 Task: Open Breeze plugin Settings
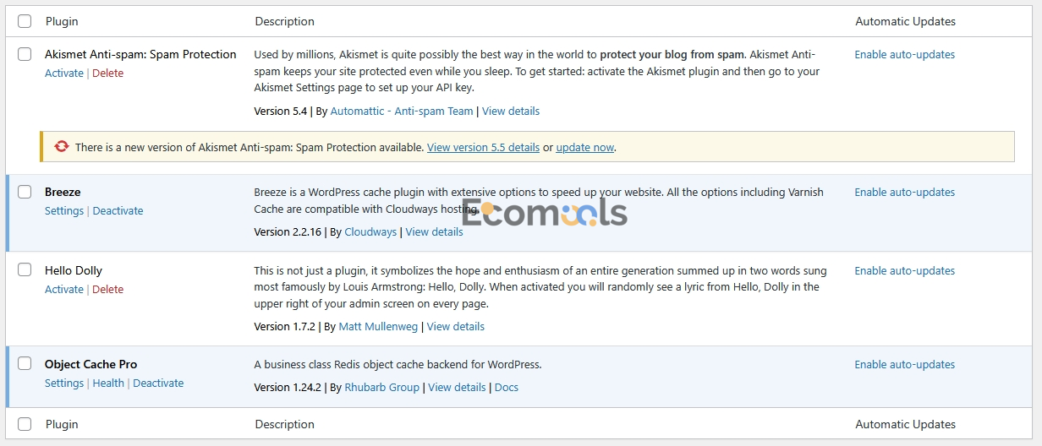click(64, 210)
